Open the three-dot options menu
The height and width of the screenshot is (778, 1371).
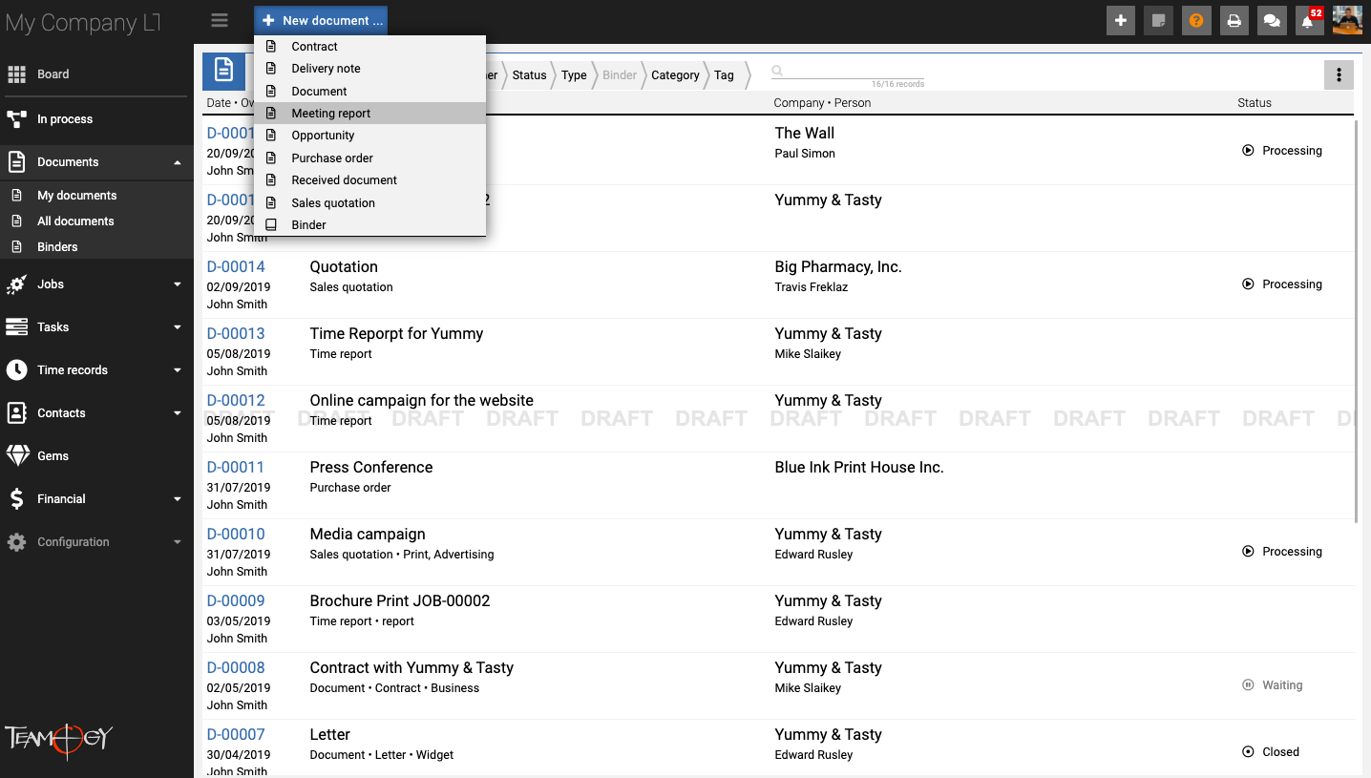(x=1339, y=75)
